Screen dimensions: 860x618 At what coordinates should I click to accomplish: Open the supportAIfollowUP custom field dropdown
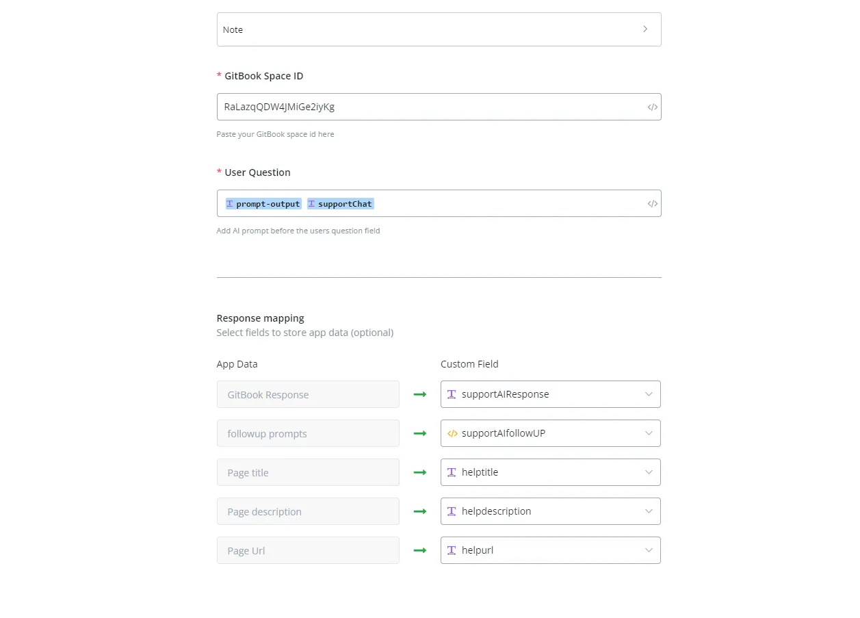[551, 433]
